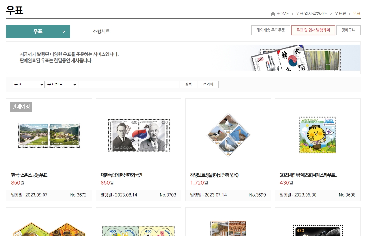The height and width of the screenshot is (236, 370).
Task: Reset the search with 초기화 button
Action: click(208, 84)
